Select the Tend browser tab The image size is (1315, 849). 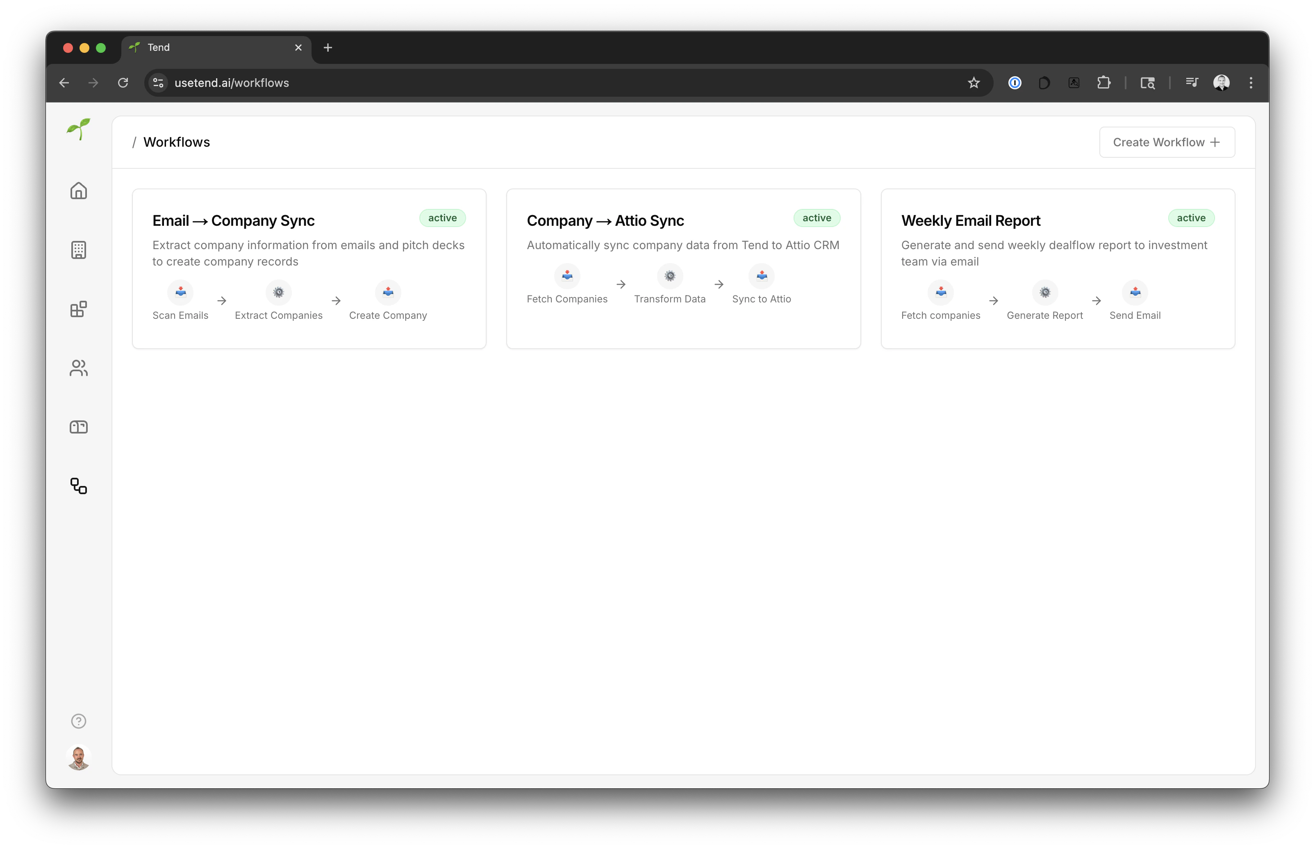(x=216, y=48)
